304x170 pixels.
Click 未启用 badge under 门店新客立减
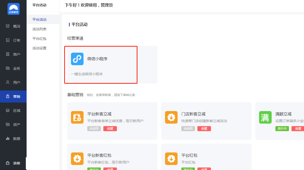click(188, 129)
